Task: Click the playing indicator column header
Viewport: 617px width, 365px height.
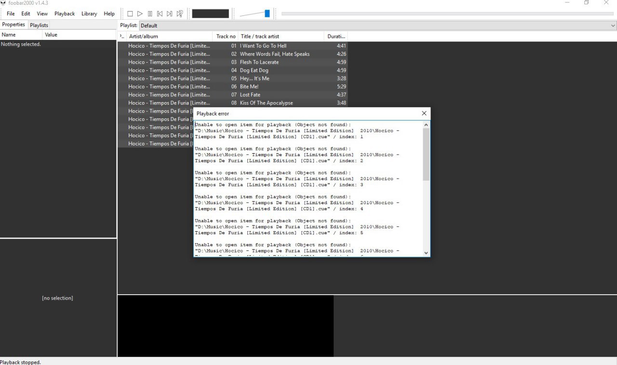Action: pyautogui.click(x=122, y=36)
